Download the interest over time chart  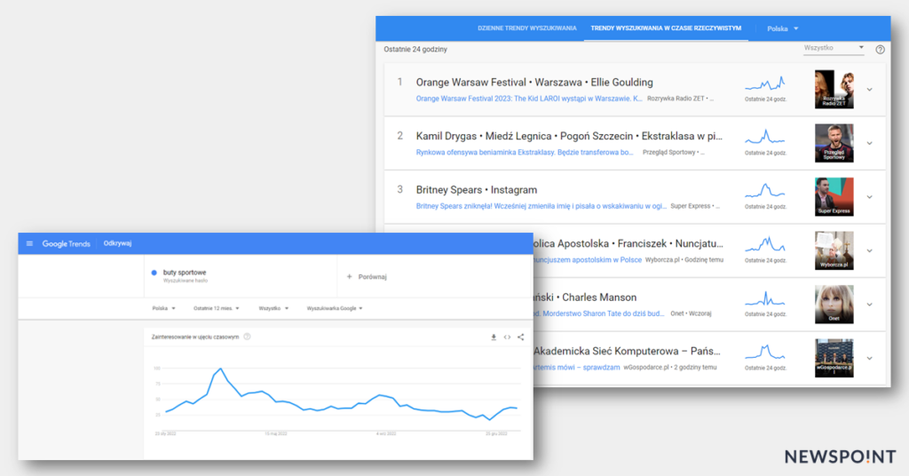point(494,337)
